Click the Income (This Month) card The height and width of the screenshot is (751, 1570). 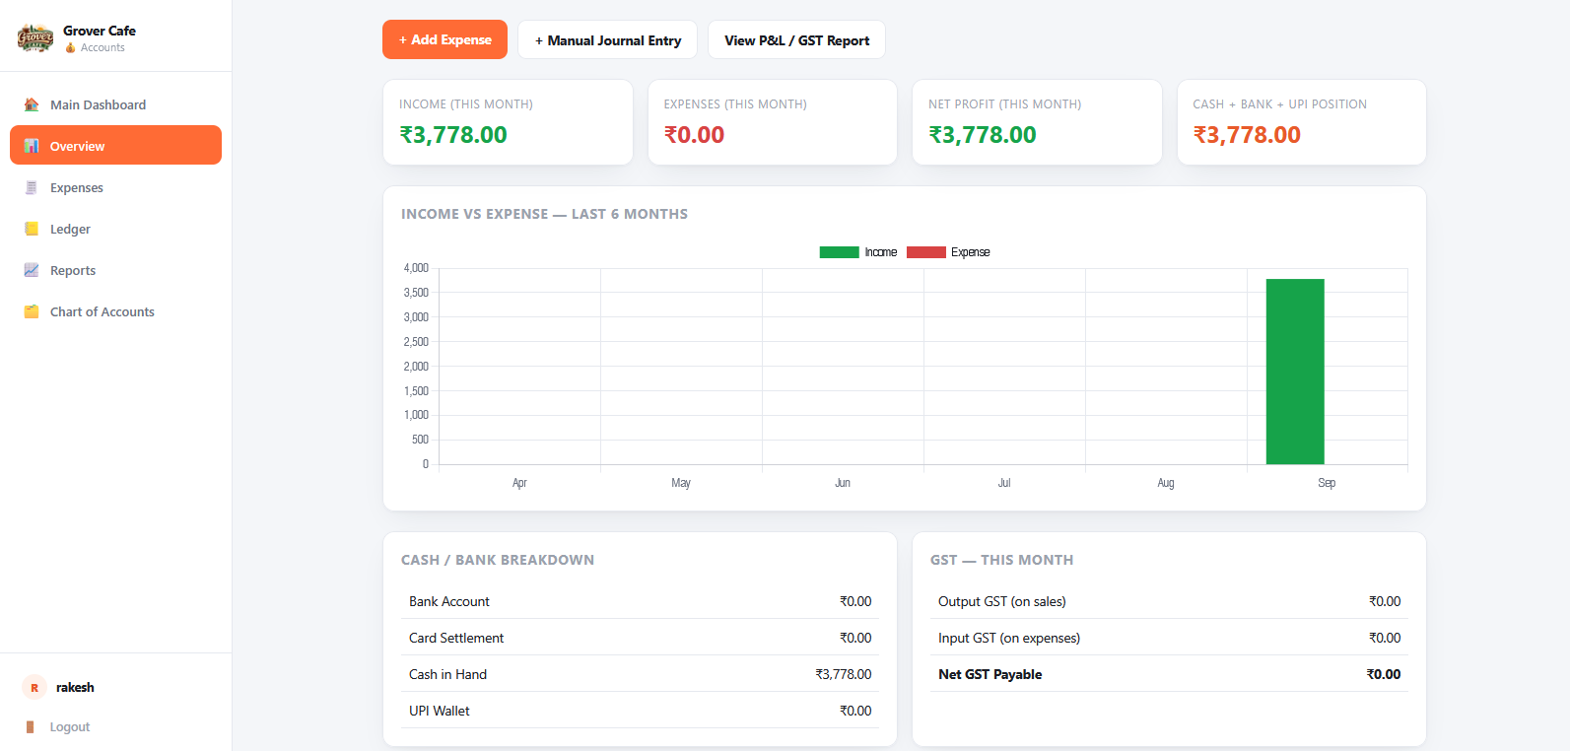tap(508, 122)
